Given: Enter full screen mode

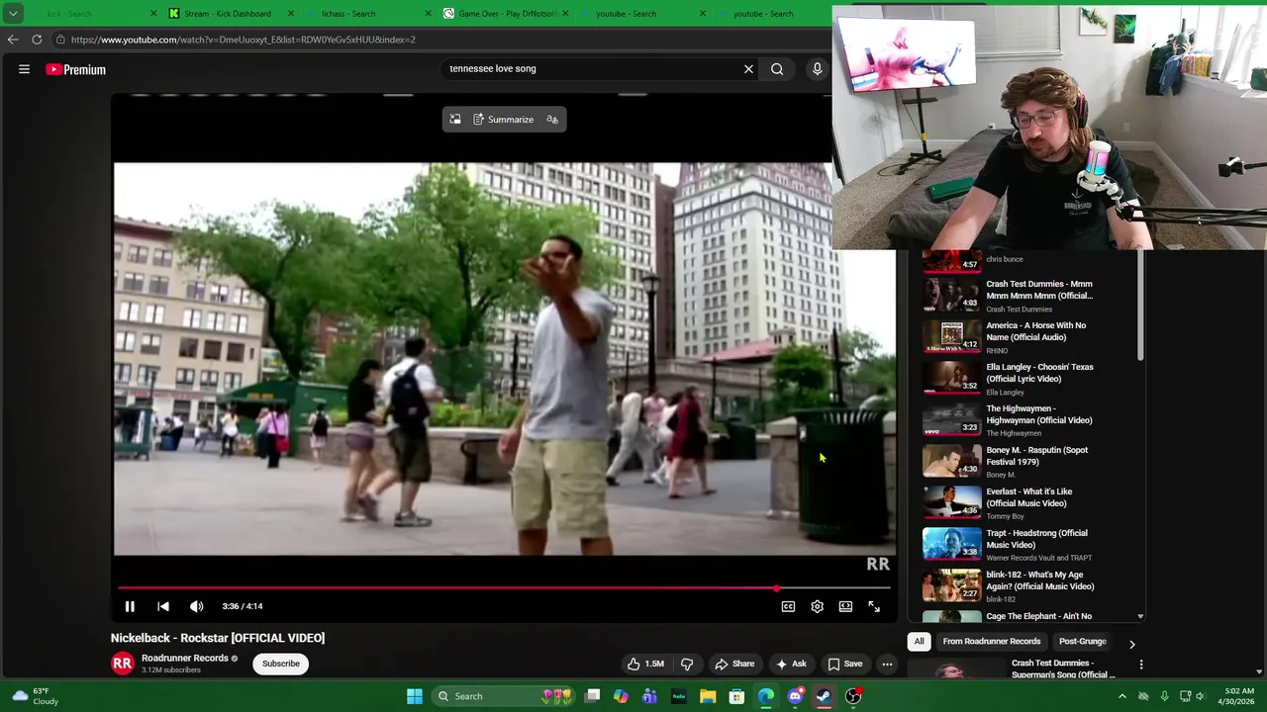Looking at the screenshot, I should click(x=874, y=606).
